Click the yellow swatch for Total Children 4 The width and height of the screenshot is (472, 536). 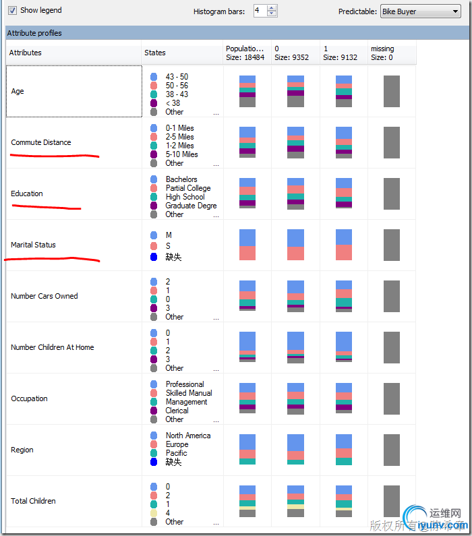(154, 513)
